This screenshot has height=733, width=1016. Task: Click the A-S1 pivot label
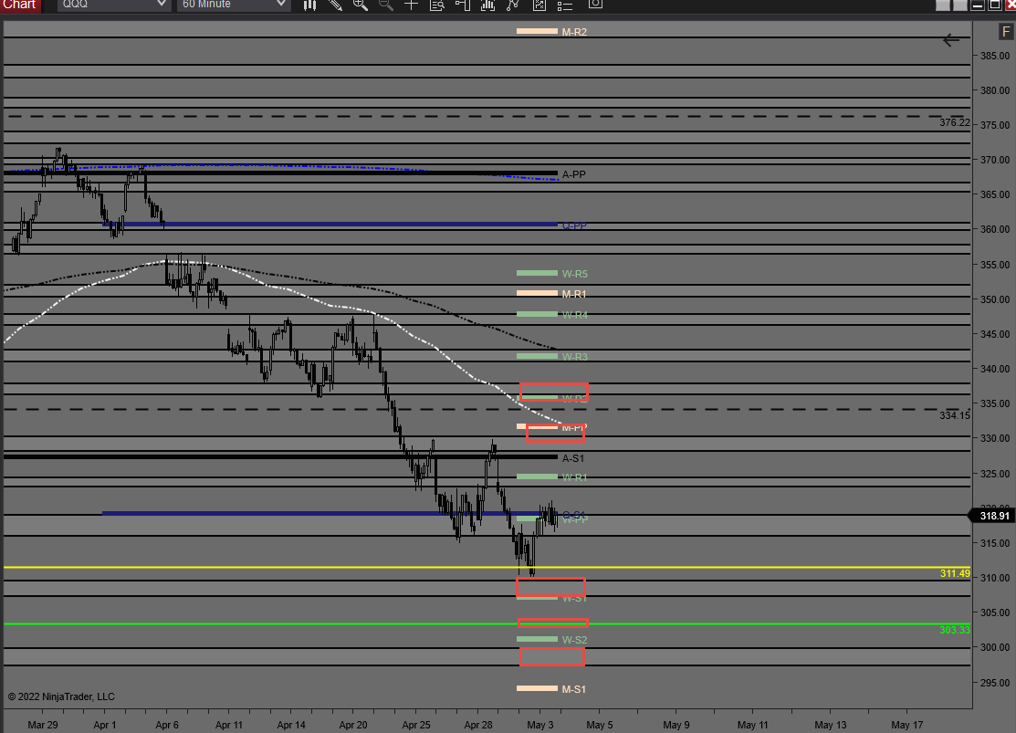click(x=573, y=458)
